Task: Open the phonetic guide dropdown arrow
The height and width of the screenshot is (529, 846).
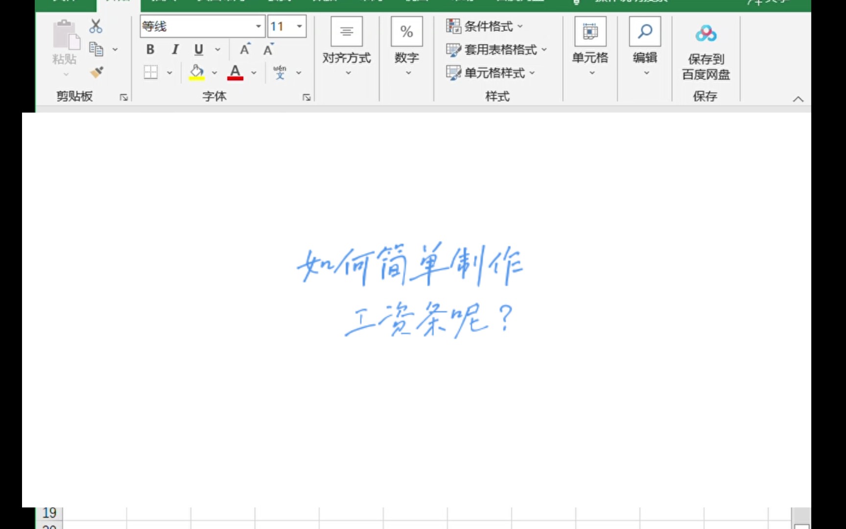Action: coord(299,73)
